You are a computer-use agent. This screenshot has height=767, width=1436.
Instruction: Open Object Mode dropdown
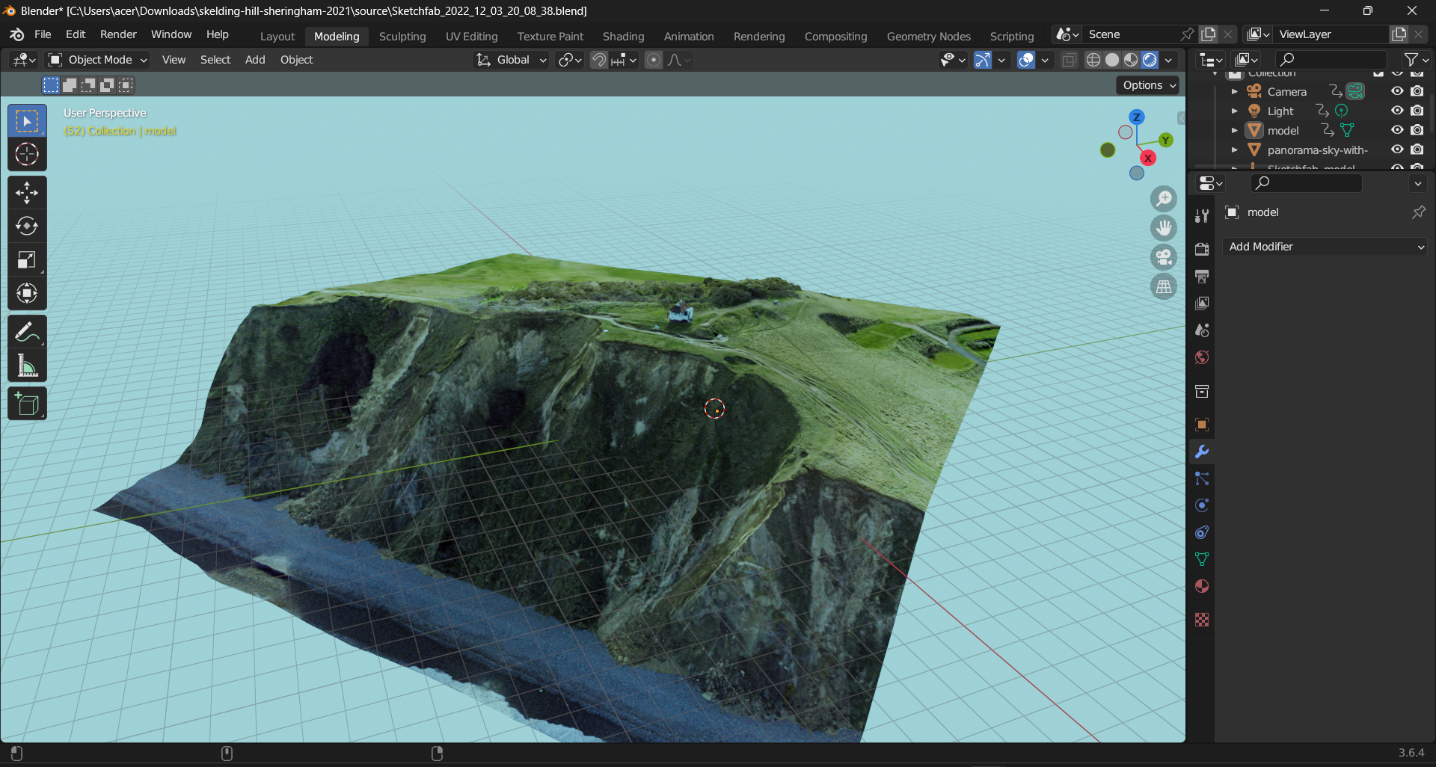(98, 60)
